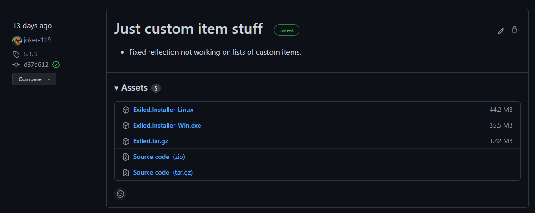Download the Exiled.tar.gz asset
Viewport: 535px width, 213px height.
[x=154, y=141]
